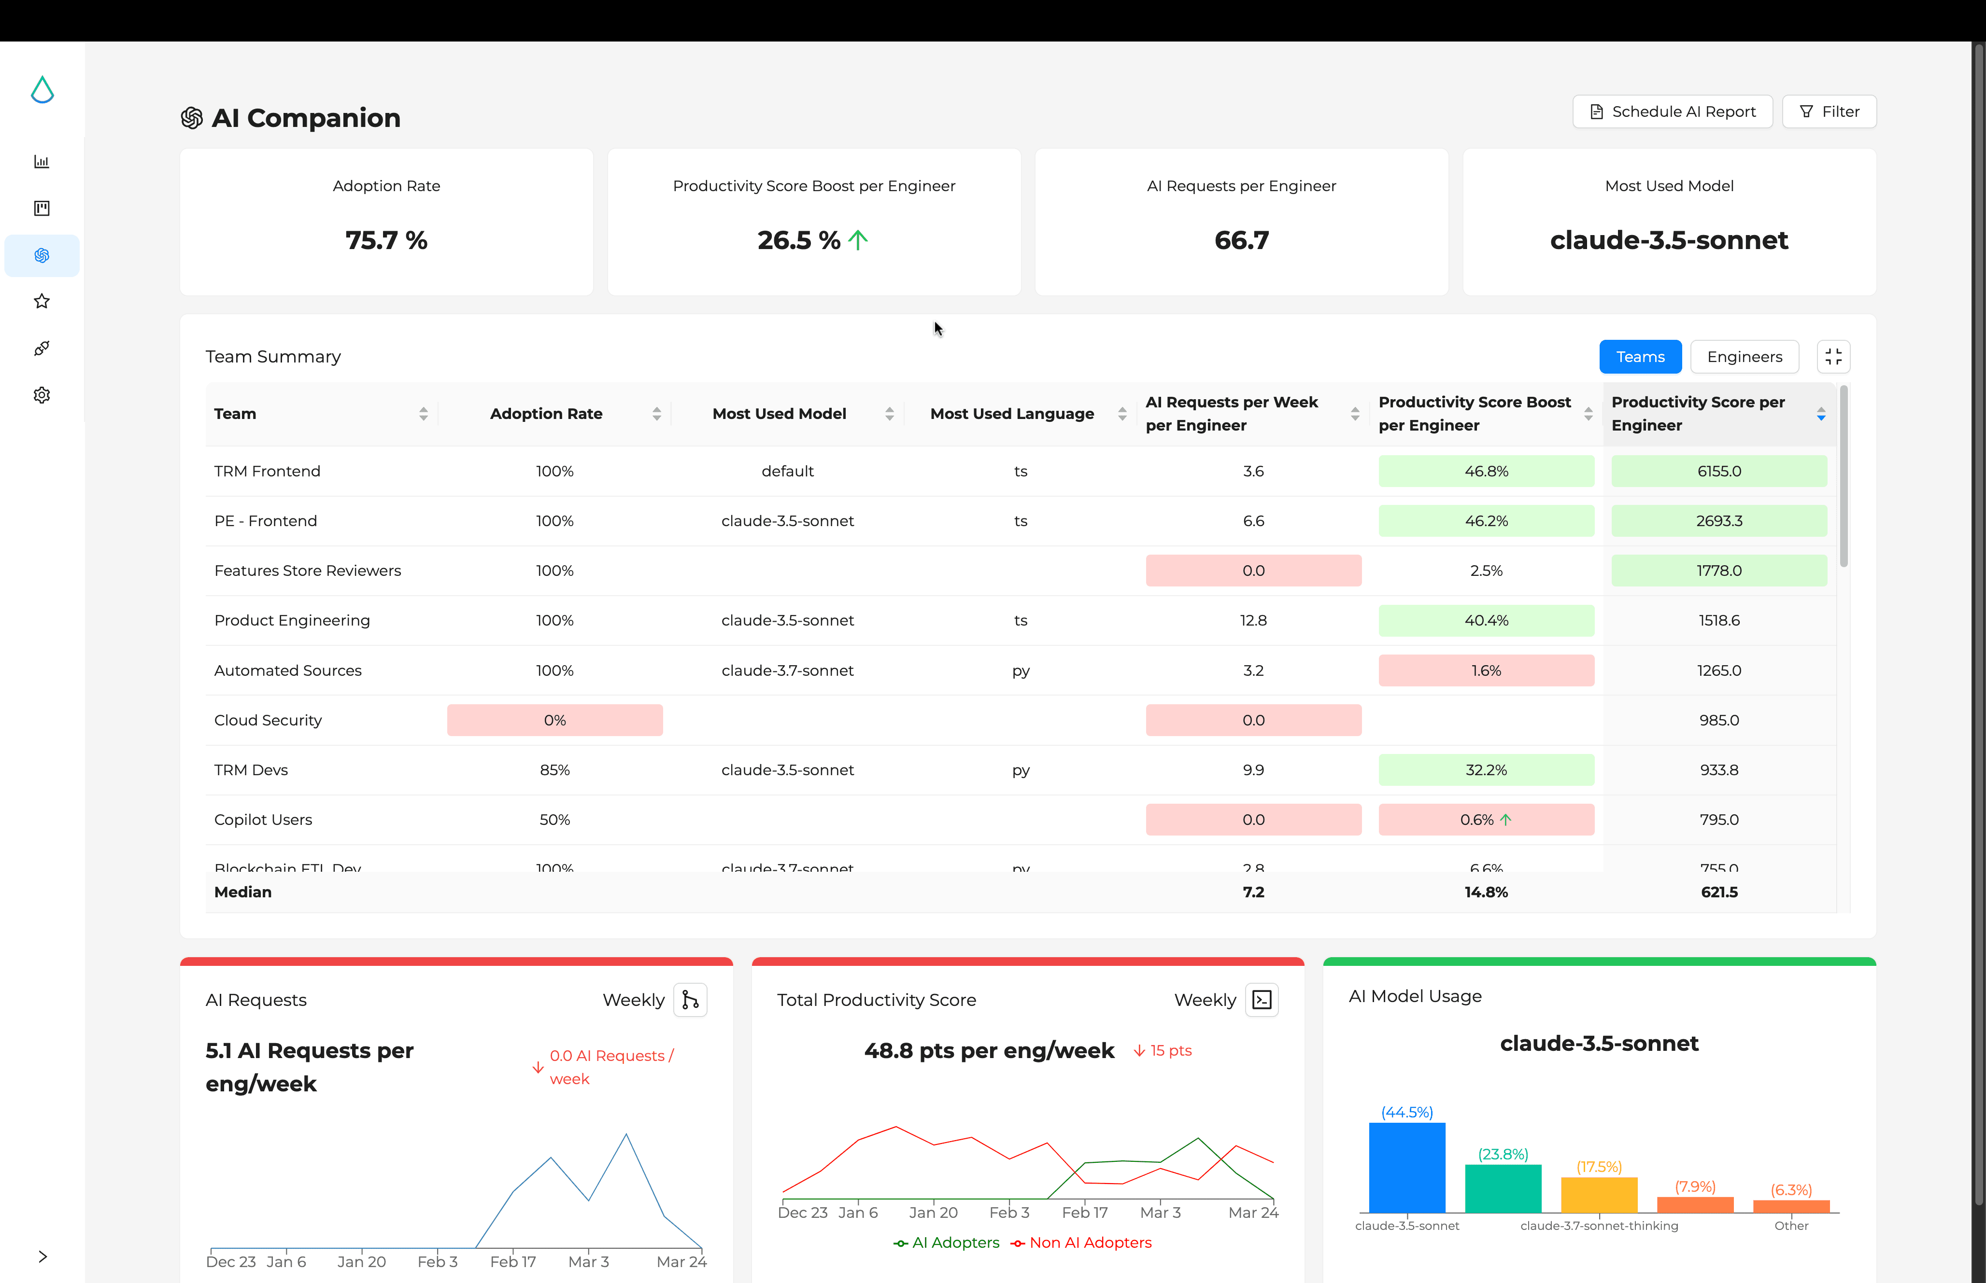Select the TRM Frontend team row
The image size is (1986, 1283).
(x=1021, y=472)
